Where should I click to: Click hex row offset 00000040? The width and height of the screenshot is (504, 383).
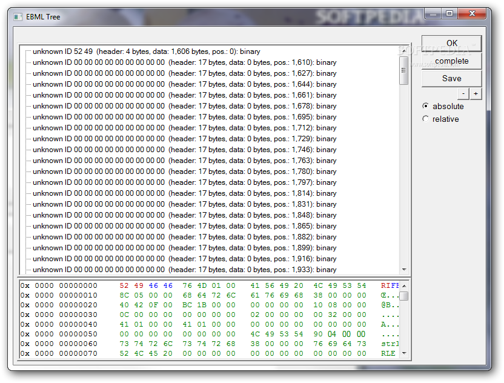click(78, 324)
